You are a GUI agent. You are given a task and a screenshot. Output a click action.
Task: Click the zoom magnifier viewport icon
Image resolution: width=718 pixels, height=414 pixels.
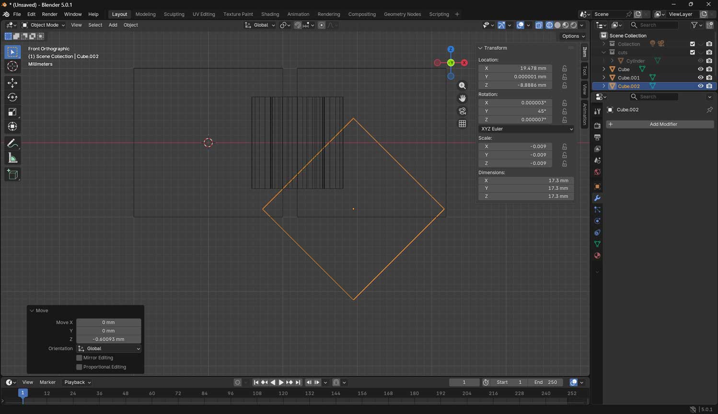click(x=462, y=86)
